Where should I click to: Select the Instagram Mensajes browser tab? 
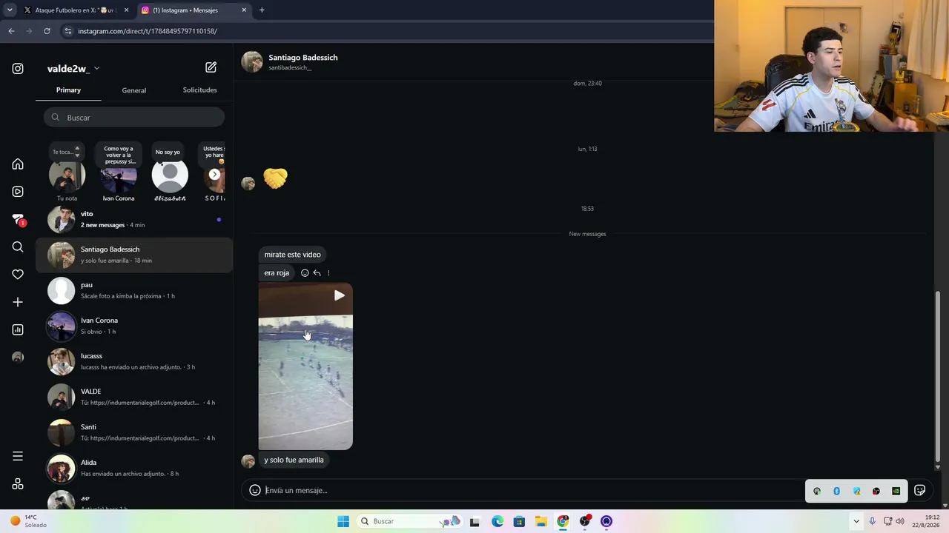click(x=193, y=10)
